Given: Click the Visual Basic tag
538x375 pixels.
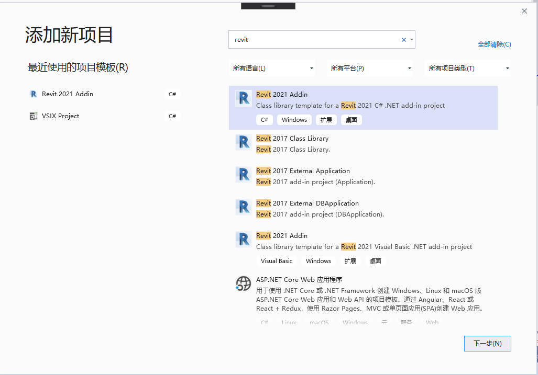Looking at the screenshot, I should point(277,261).
